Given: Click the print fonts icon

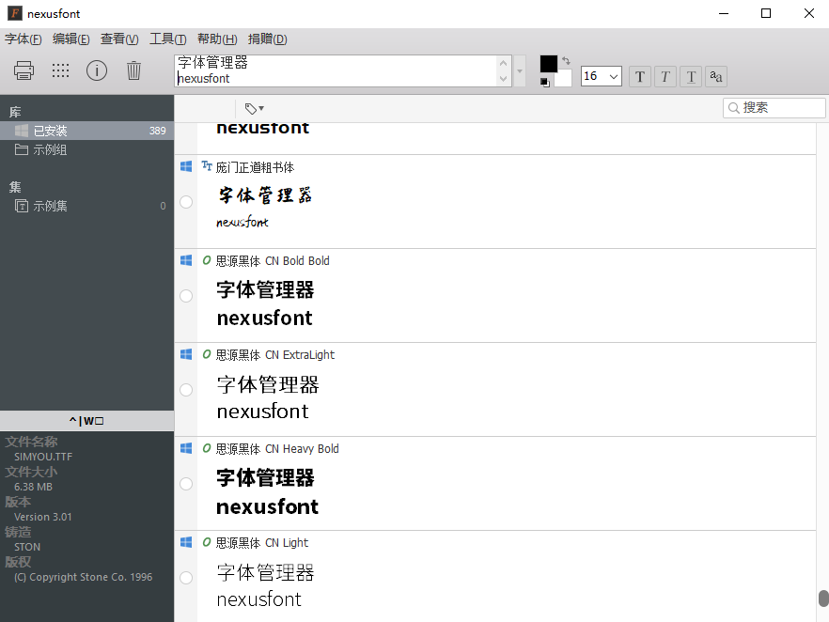Looking at the screenshot, I should pos(24,70).
